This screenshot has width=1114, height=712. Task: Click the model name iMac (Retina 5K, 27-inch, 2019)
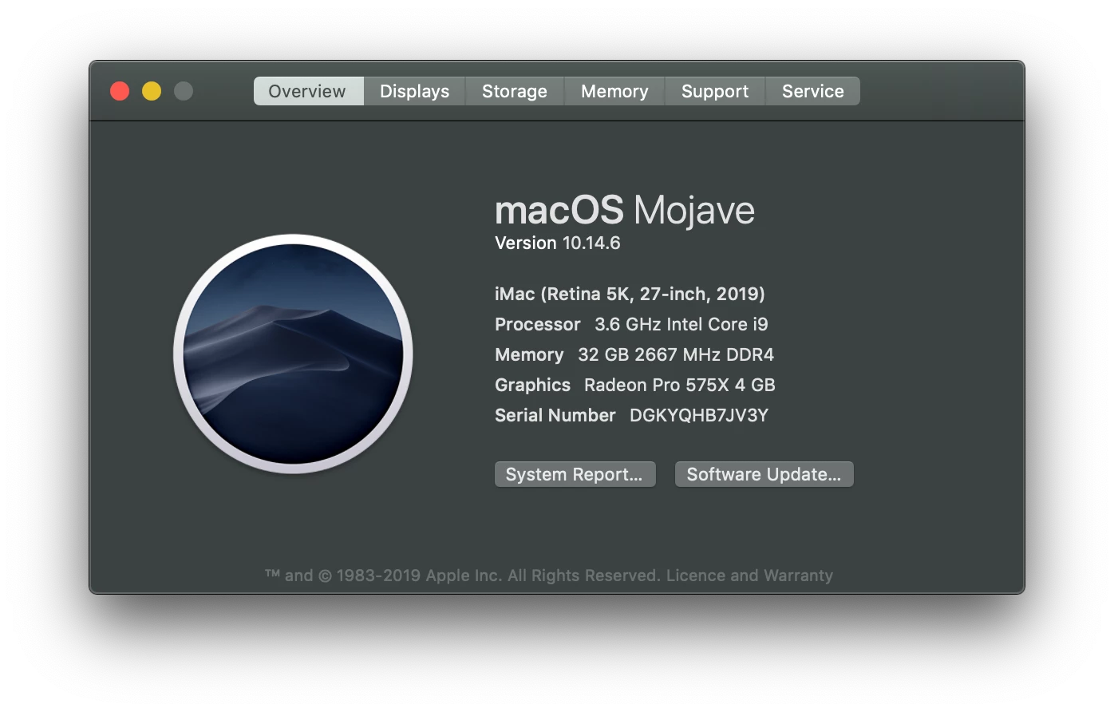tap(630, 294)
